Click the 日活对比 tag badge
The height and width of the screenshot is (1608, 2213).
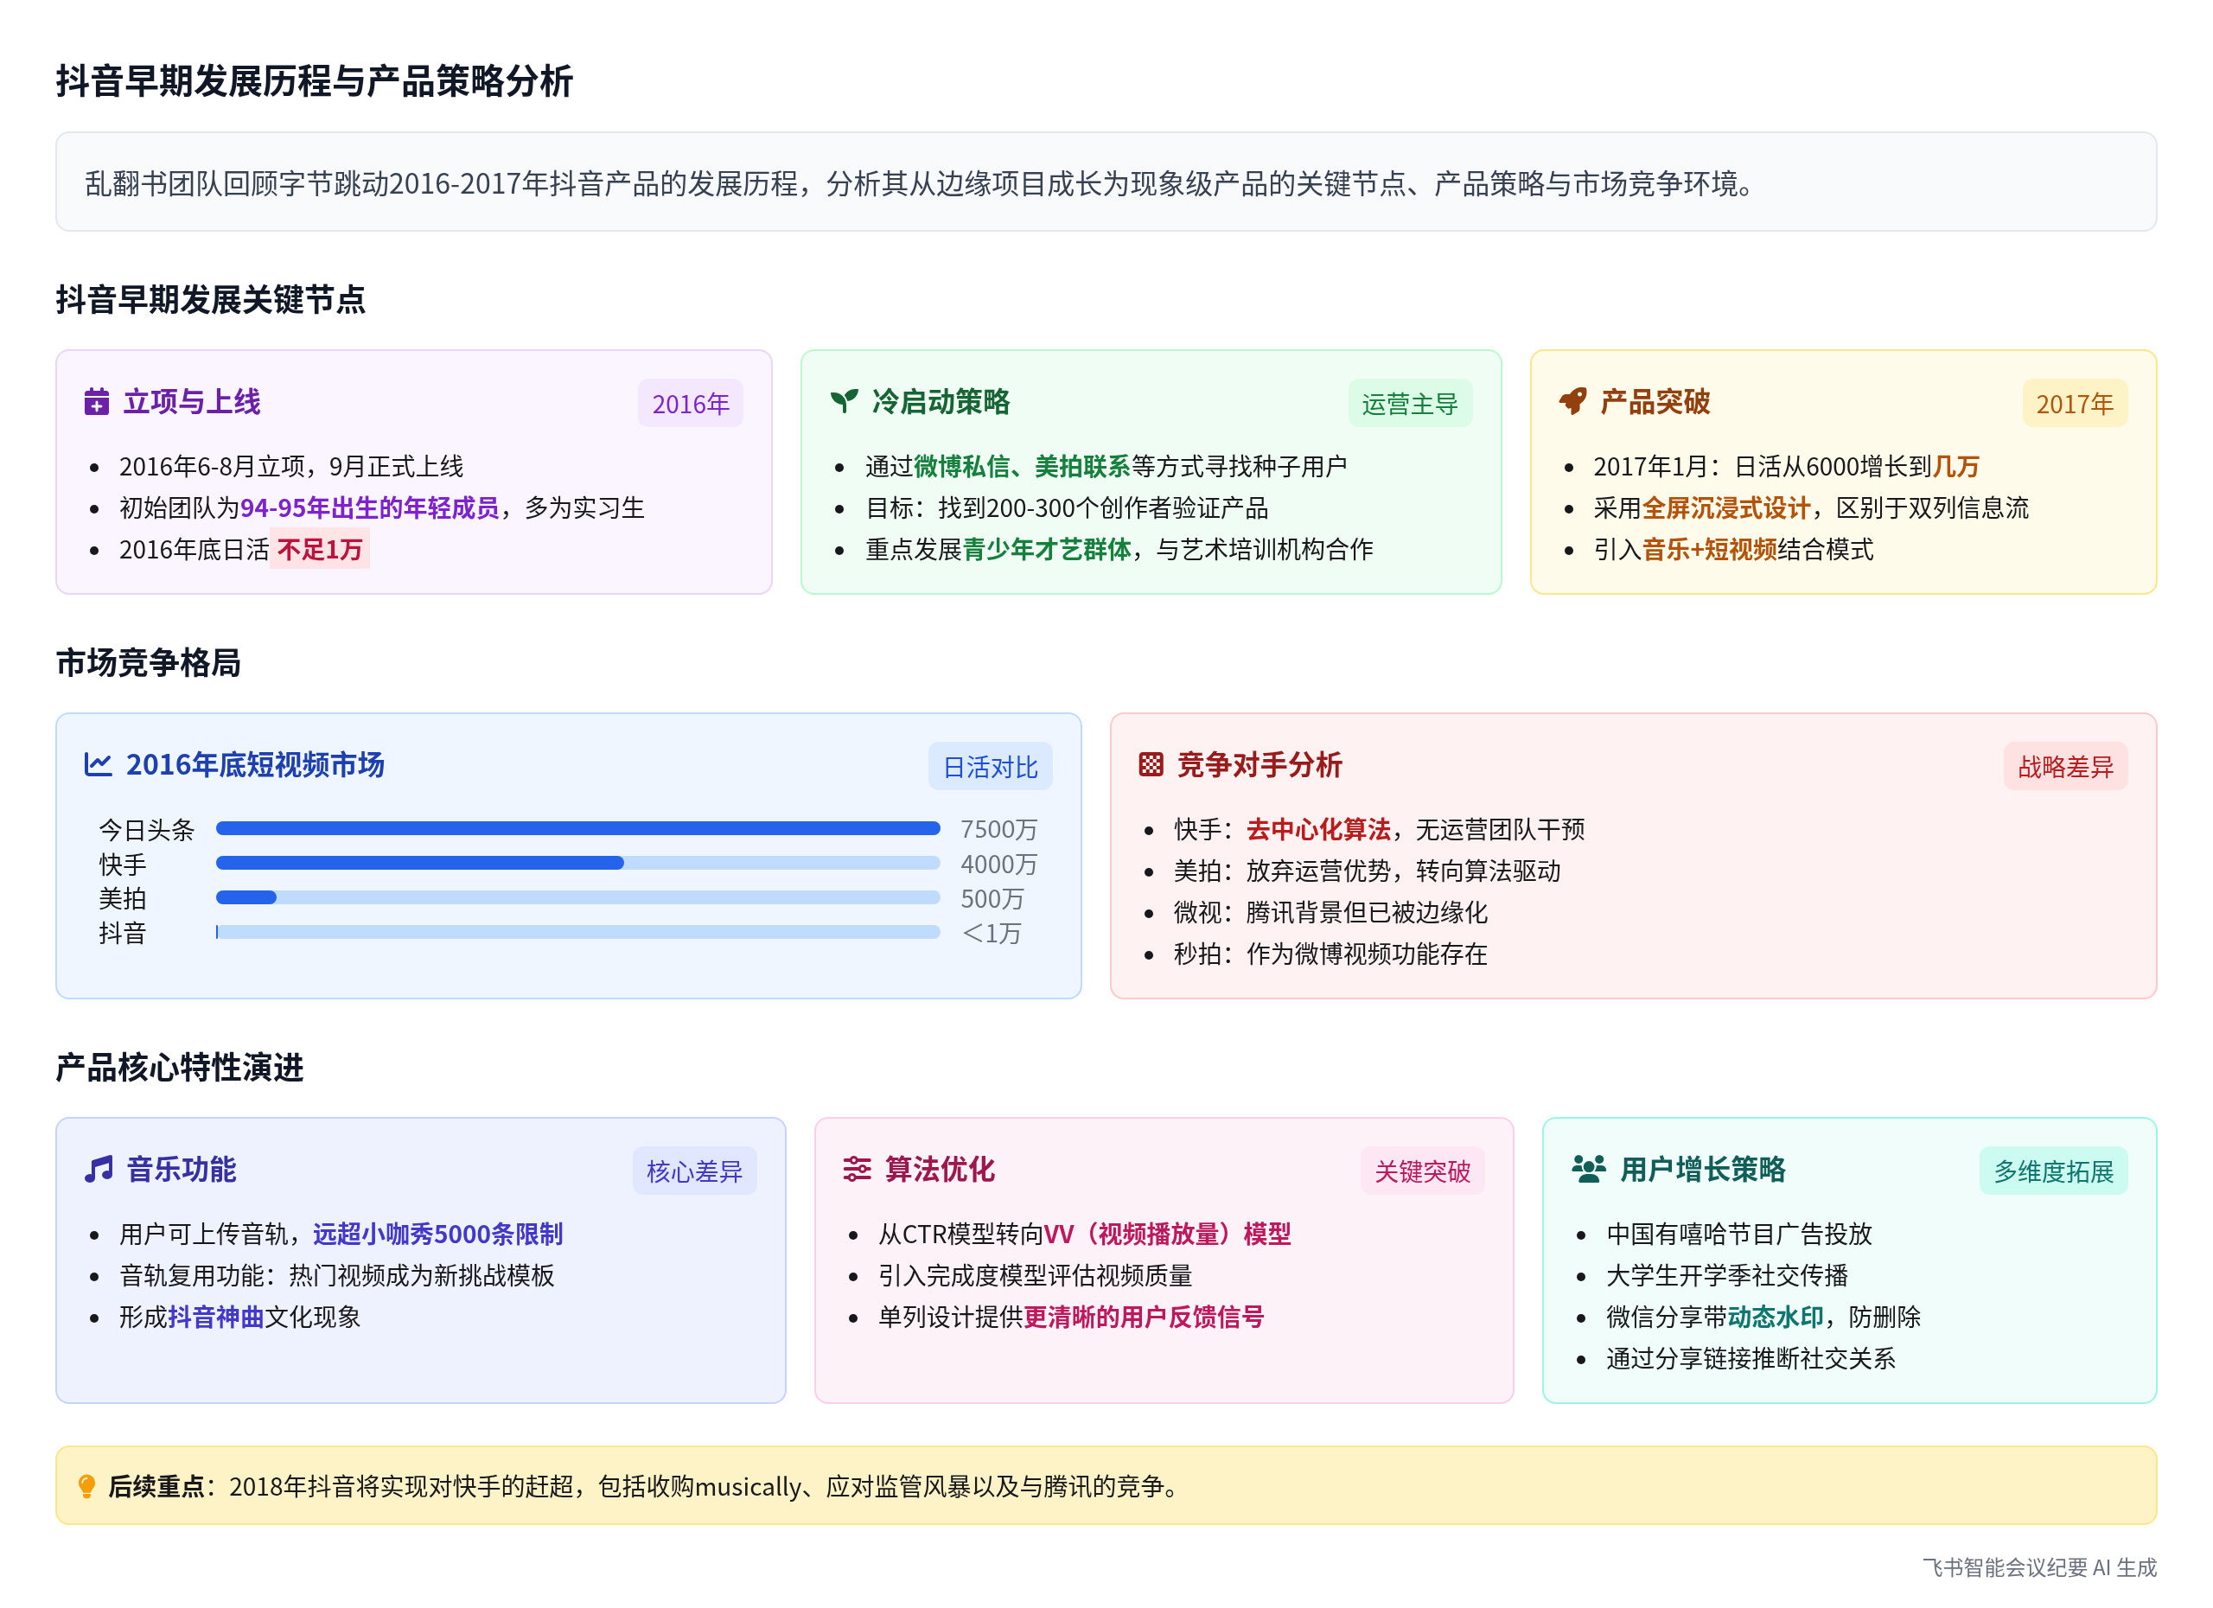(x=990, y=768)
